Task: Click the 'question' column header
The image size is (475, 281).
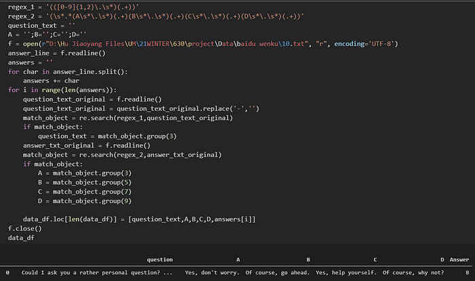Action: (x=159, y=259)
